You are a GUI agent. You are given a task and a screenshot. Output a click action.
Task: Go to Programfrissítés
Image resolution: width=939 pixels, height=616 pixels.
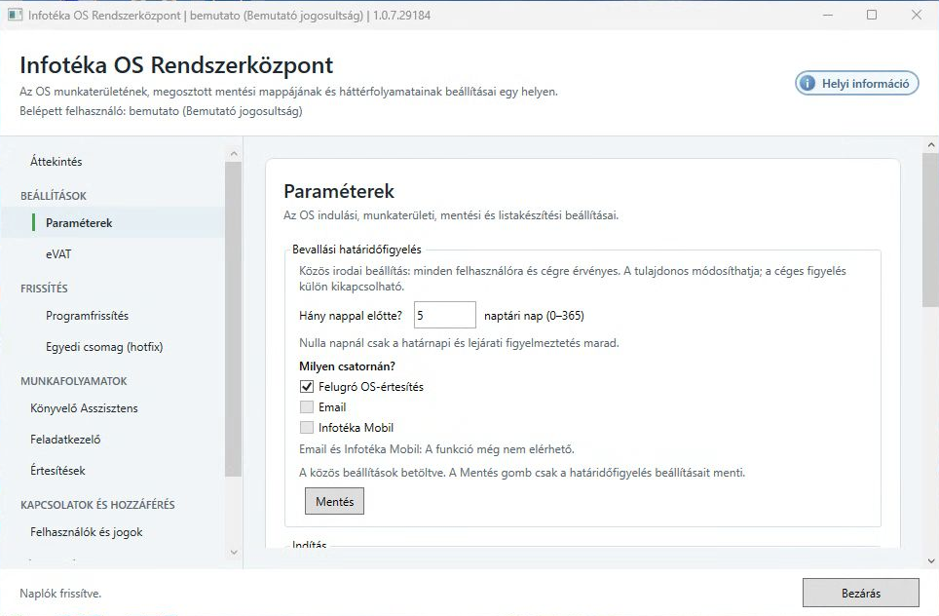point(88,316)
